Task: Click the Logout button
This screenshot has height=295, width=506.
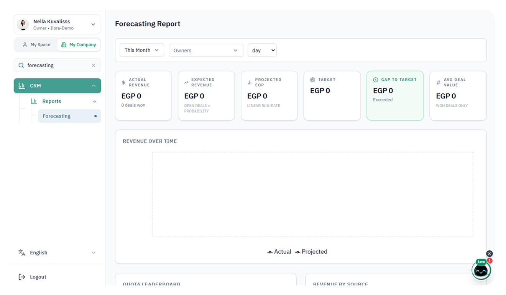Action: click(x=33, y=277)
